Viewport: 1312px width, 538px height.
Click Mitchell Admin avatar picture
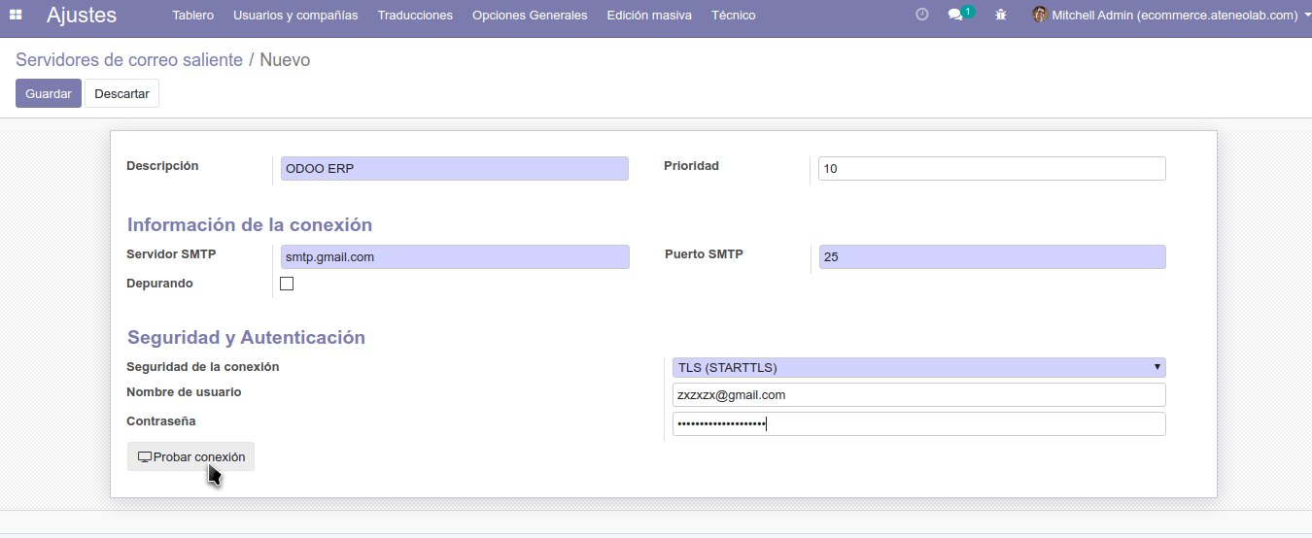(x=1040, y=15)
